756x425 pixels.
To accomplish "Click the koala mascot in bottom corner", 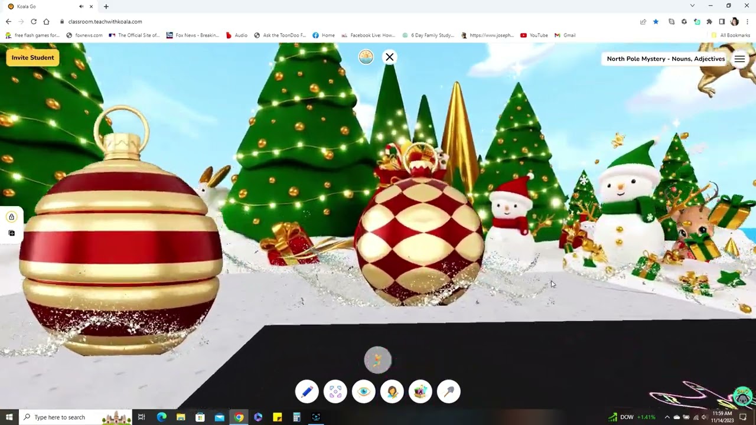I will (742, 395).
